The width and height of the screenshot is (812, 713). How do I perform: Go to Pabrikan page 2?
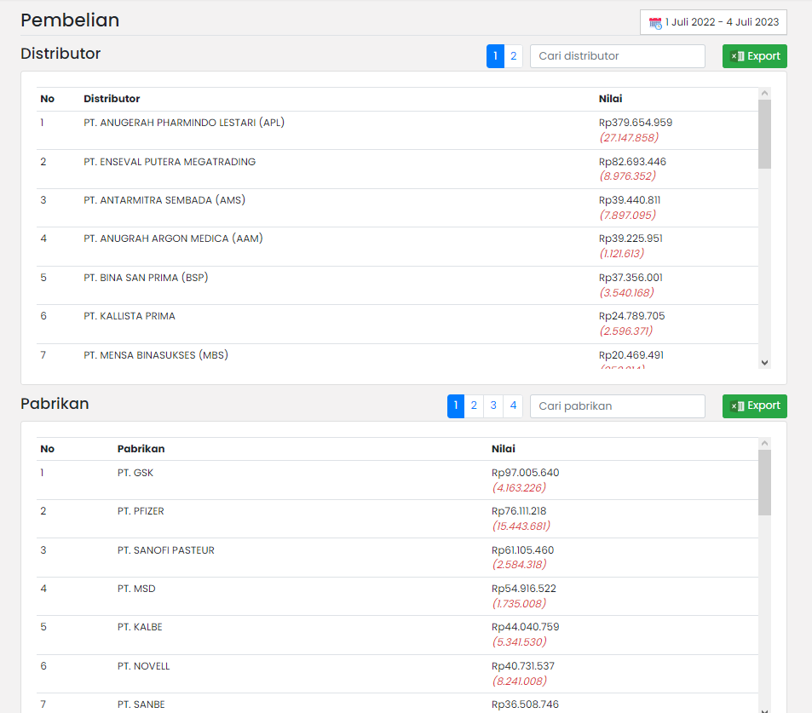pyautogui.click(x=474, y=406)
